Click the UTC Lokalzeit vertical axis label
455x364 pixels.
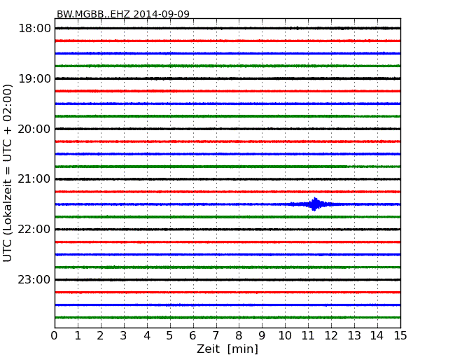(8, 173)
